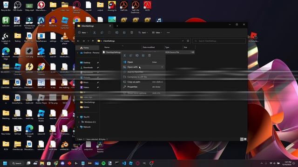Collapse the This PC tree node
Screen dimensions: 298x167
click(78, 117)
